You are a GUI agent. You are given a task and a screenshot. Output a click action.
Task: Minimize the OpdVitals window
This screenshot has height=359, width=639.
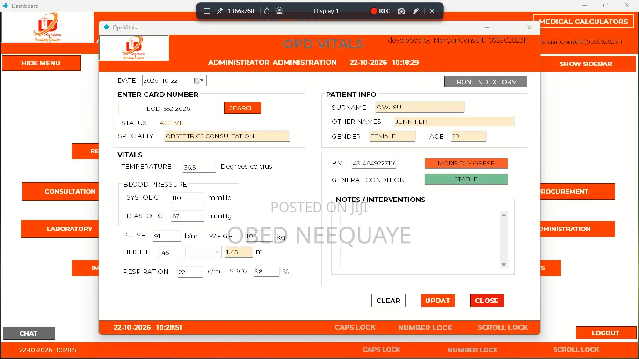point(487,27)
